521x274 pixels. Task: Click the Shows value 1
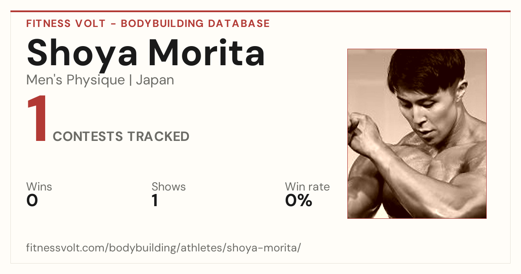point(155,200)
